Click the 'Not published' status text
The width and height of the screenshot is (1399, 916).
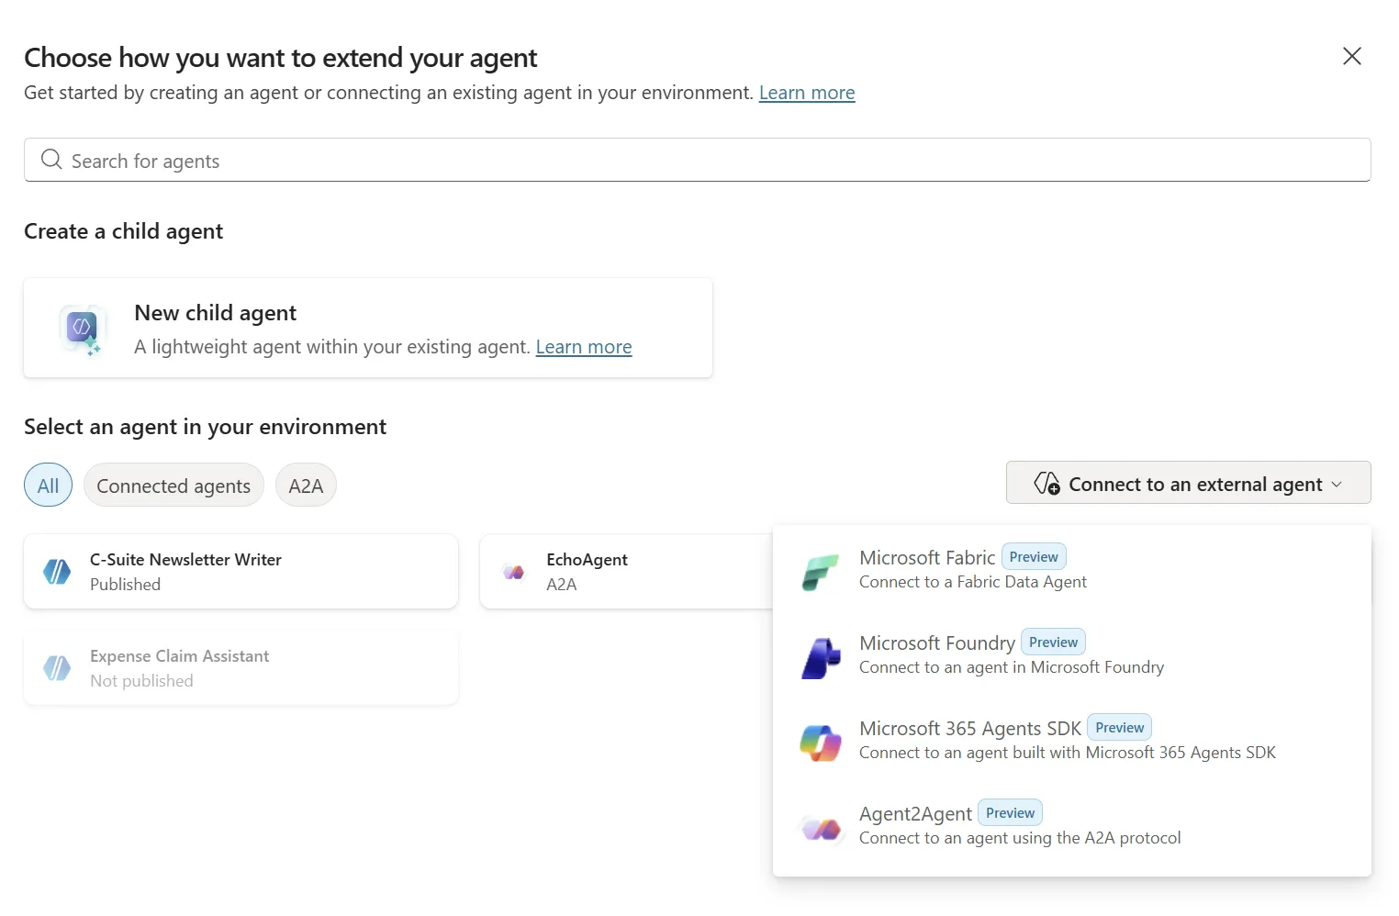click(141, 681)
